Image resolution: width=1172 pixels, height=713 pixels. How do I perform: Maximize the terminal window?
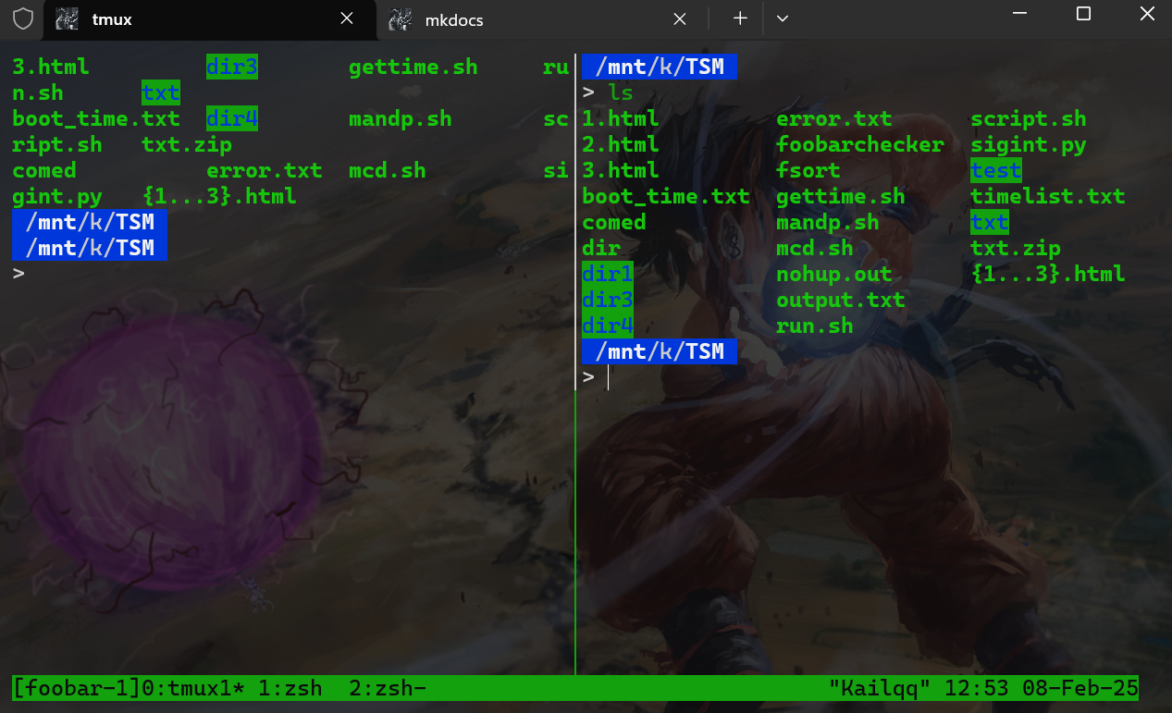pos(1083,14)
